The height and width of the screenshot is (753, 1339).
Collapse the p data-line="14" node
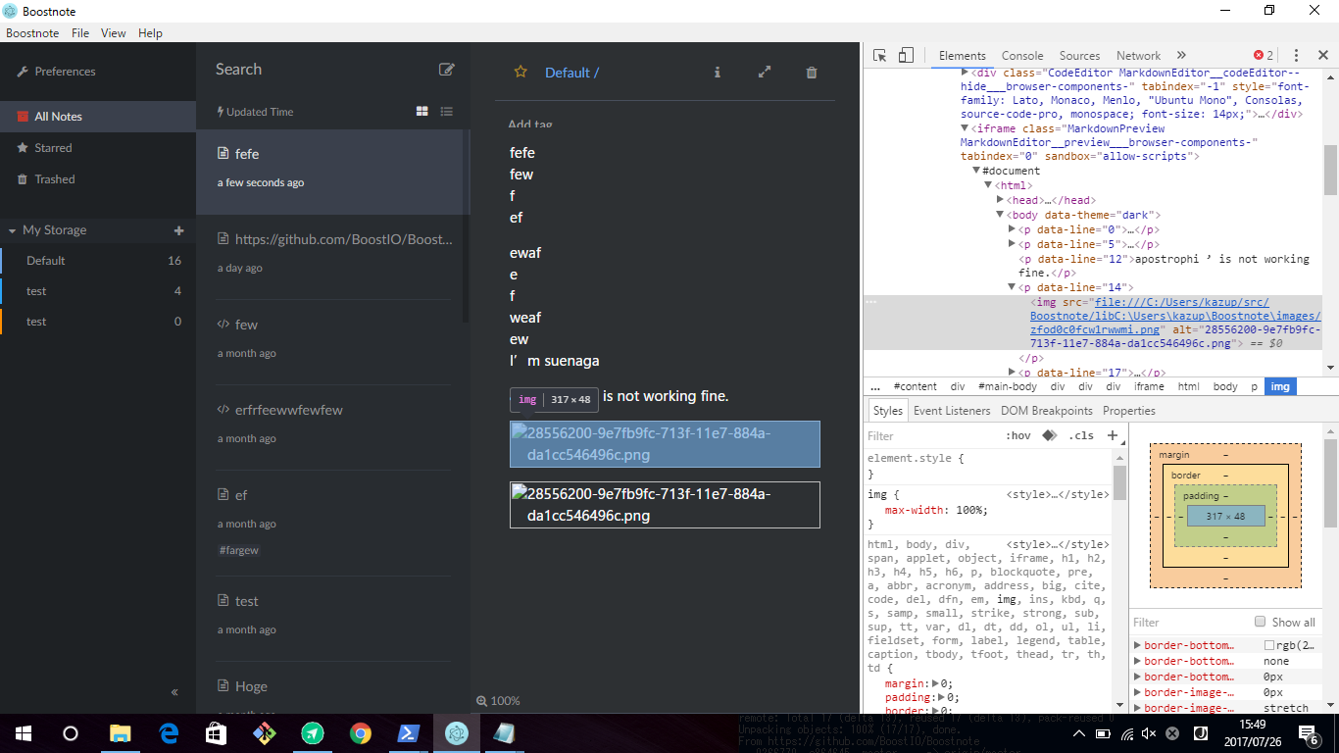click(x=1013, y=287)
